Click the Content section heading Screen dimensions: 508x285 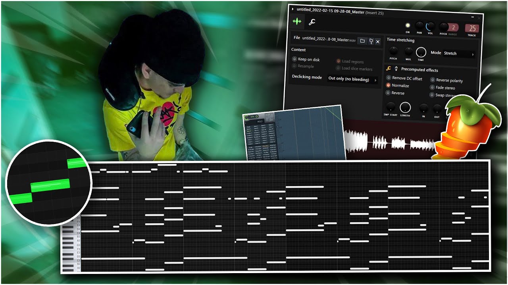pos(298,50)
